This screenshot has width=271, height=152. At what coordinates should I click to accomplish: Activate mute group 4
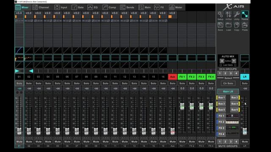tap(236, 142)
